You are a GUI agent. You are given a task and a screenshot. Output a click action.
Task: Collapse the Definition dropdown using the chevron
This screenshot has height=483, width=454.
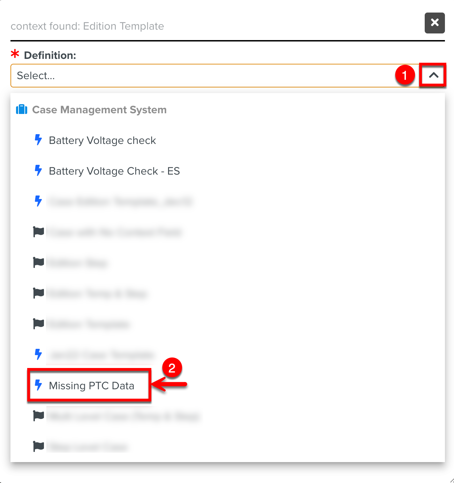click(x=433, y=75)
